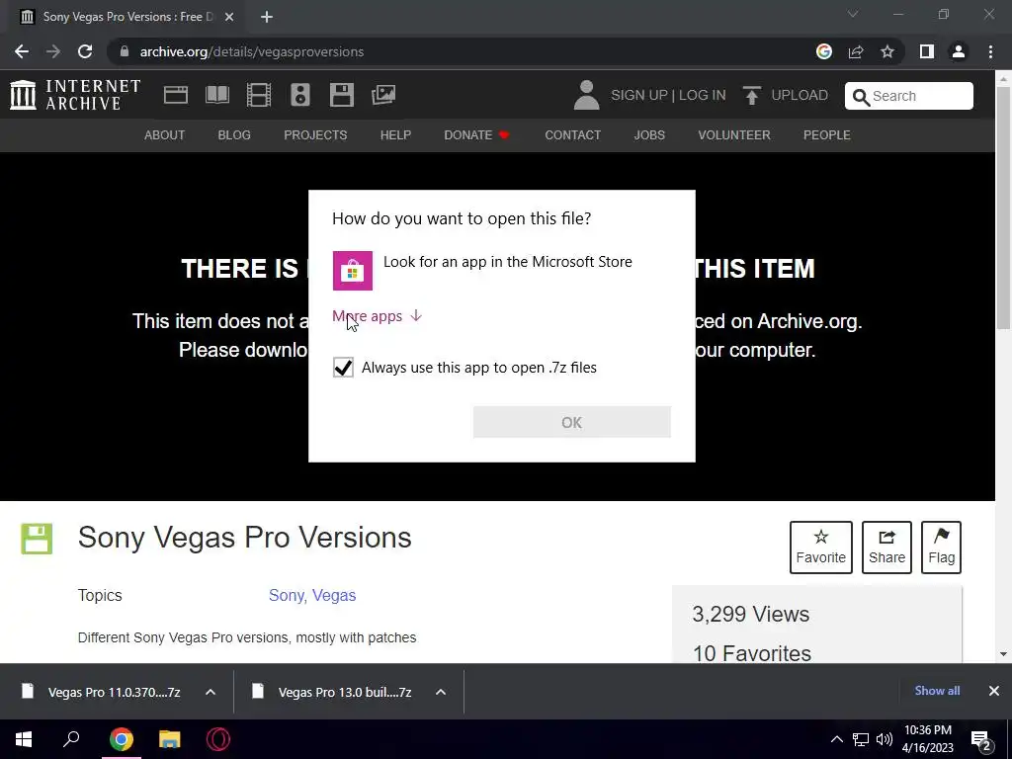Open the Audio speaker icon

[300, 95]
